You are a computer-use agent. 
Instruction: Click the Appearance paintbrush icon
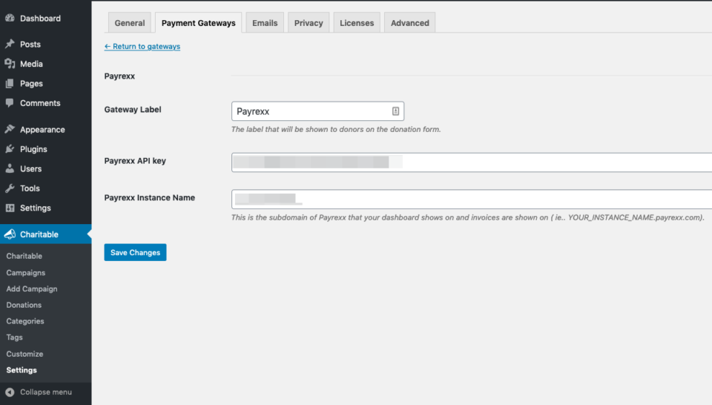pyautogui.click(x=10, y=129)
